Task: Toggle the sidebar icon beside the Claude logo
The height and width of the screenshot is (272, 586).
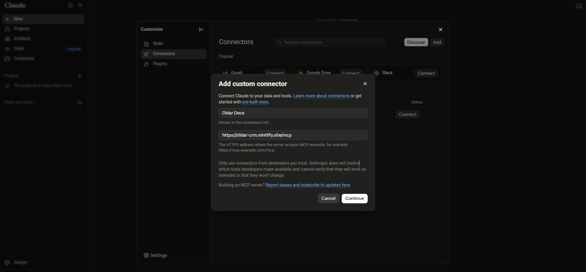Action: pyautogui.click(x=71, y=5)
